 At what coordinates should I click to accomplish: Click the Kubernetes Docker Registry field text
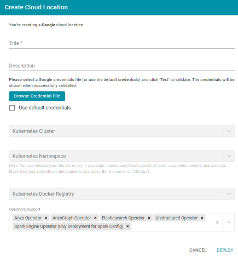(43, 194)
